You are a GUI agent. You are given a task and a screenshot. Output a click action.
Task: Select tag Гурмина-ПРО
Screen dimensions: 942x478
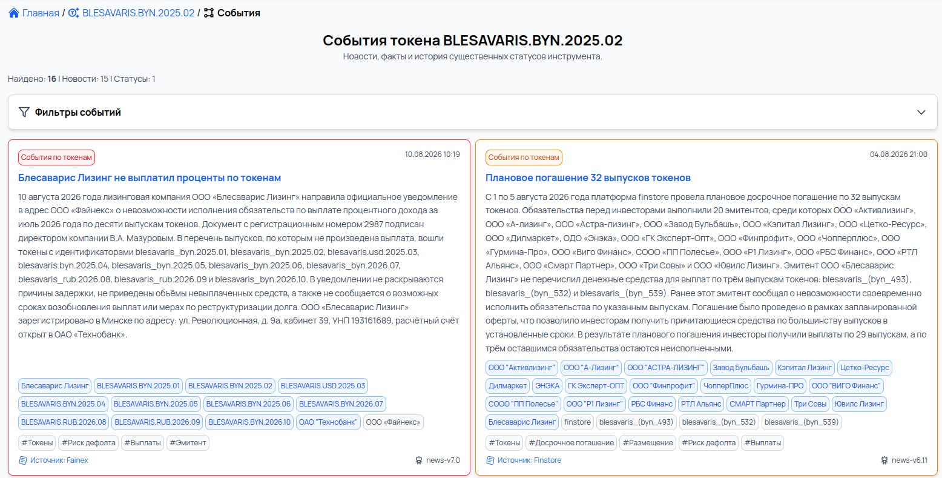[x=780, y=386]
